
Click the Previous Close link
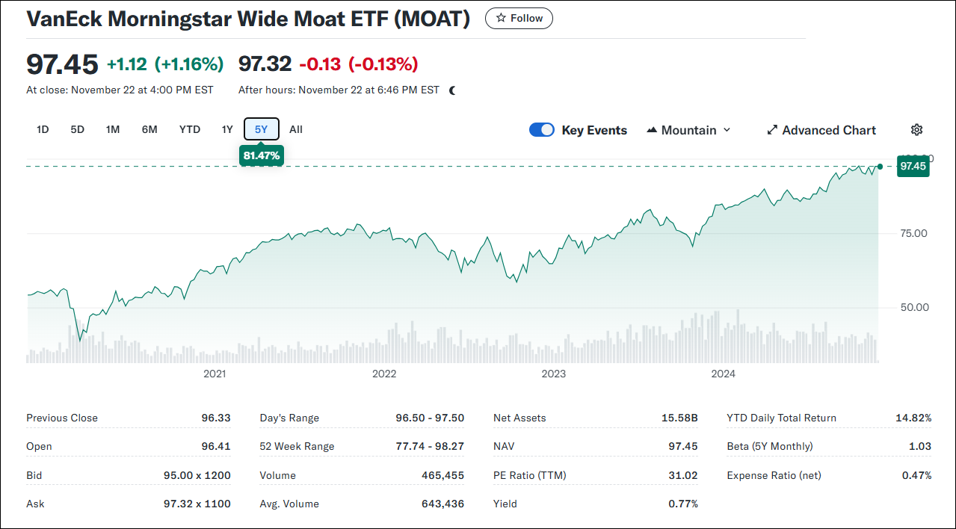tap(61, 418)
